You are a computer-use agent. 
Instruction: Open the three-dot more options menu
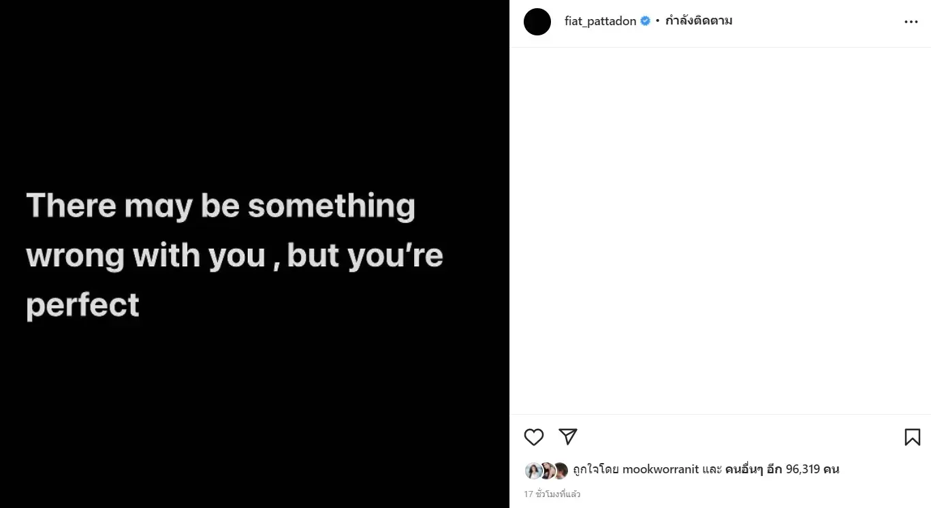coord(911,22)
